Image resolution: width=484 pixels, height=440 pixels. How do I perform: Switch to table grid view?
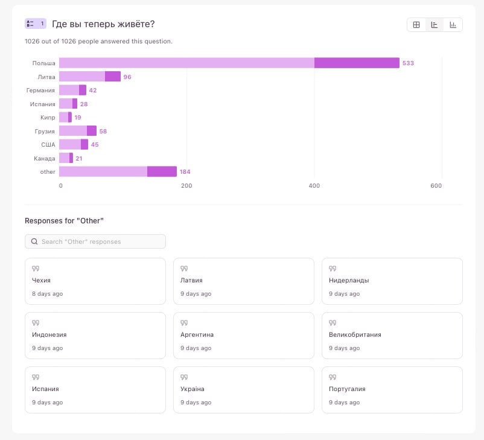point(416,25)
